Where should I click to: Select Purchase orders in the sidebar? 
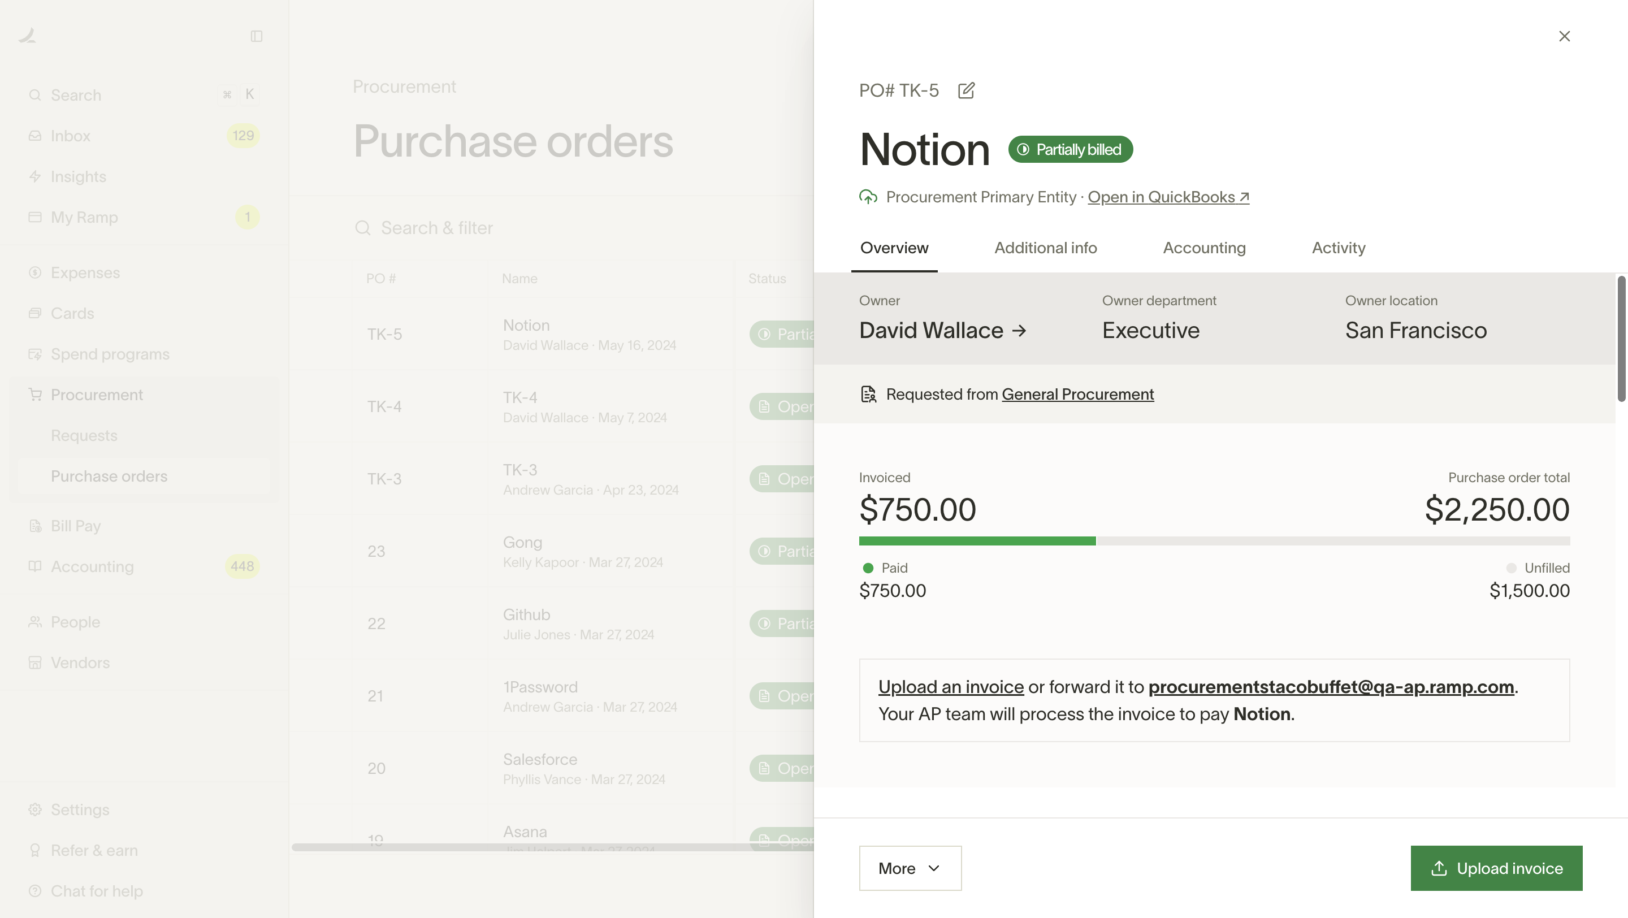(x=144, y=477)
